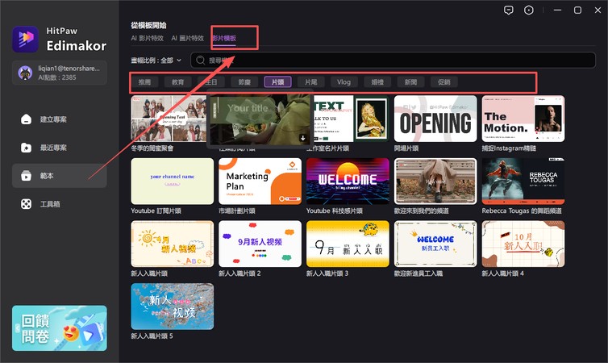Select the 片頭 category filter
Image resolution: width=608 pixels, height=363 pixels.
(277, 81)
